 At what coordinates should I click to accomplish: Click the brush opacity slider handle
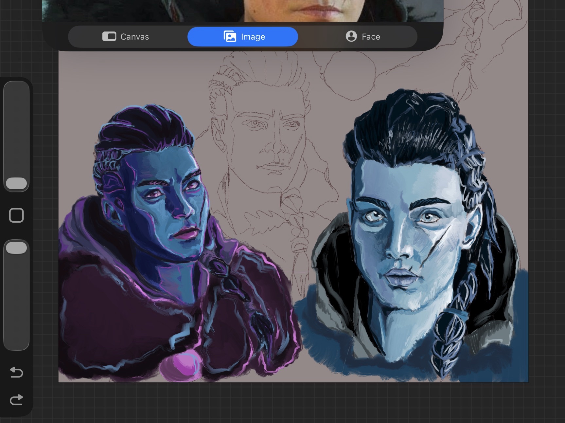pos(16,248)
